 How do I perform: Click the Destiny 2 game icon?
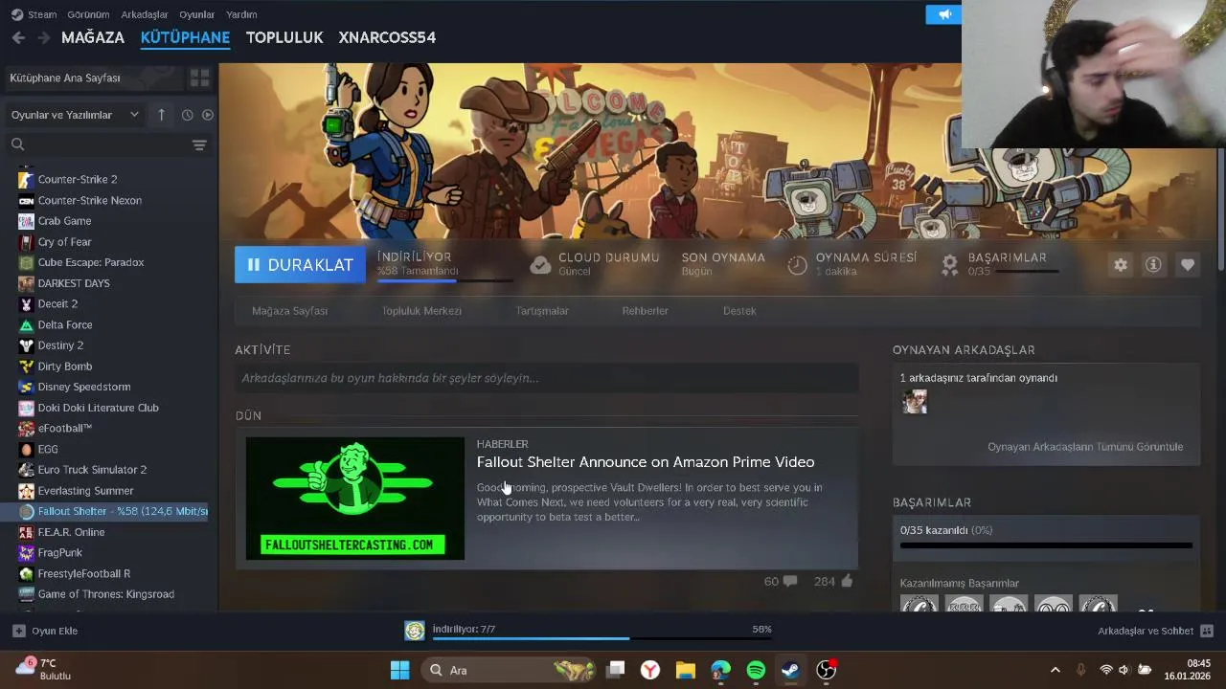pyautogui.click(x=26, y=345)
